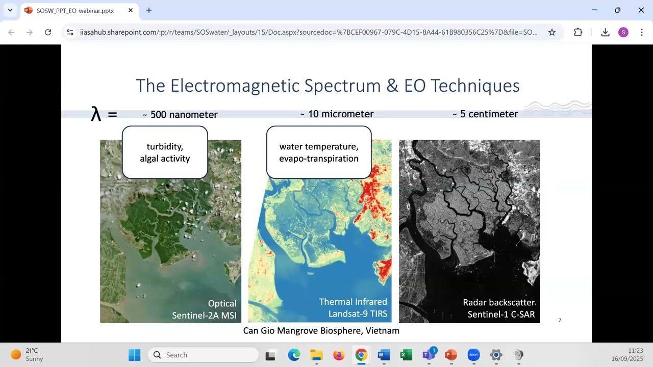This screenshot has width=653, height=367.
Task: Minimize the Chrome window
Action: tap(594, 10)
